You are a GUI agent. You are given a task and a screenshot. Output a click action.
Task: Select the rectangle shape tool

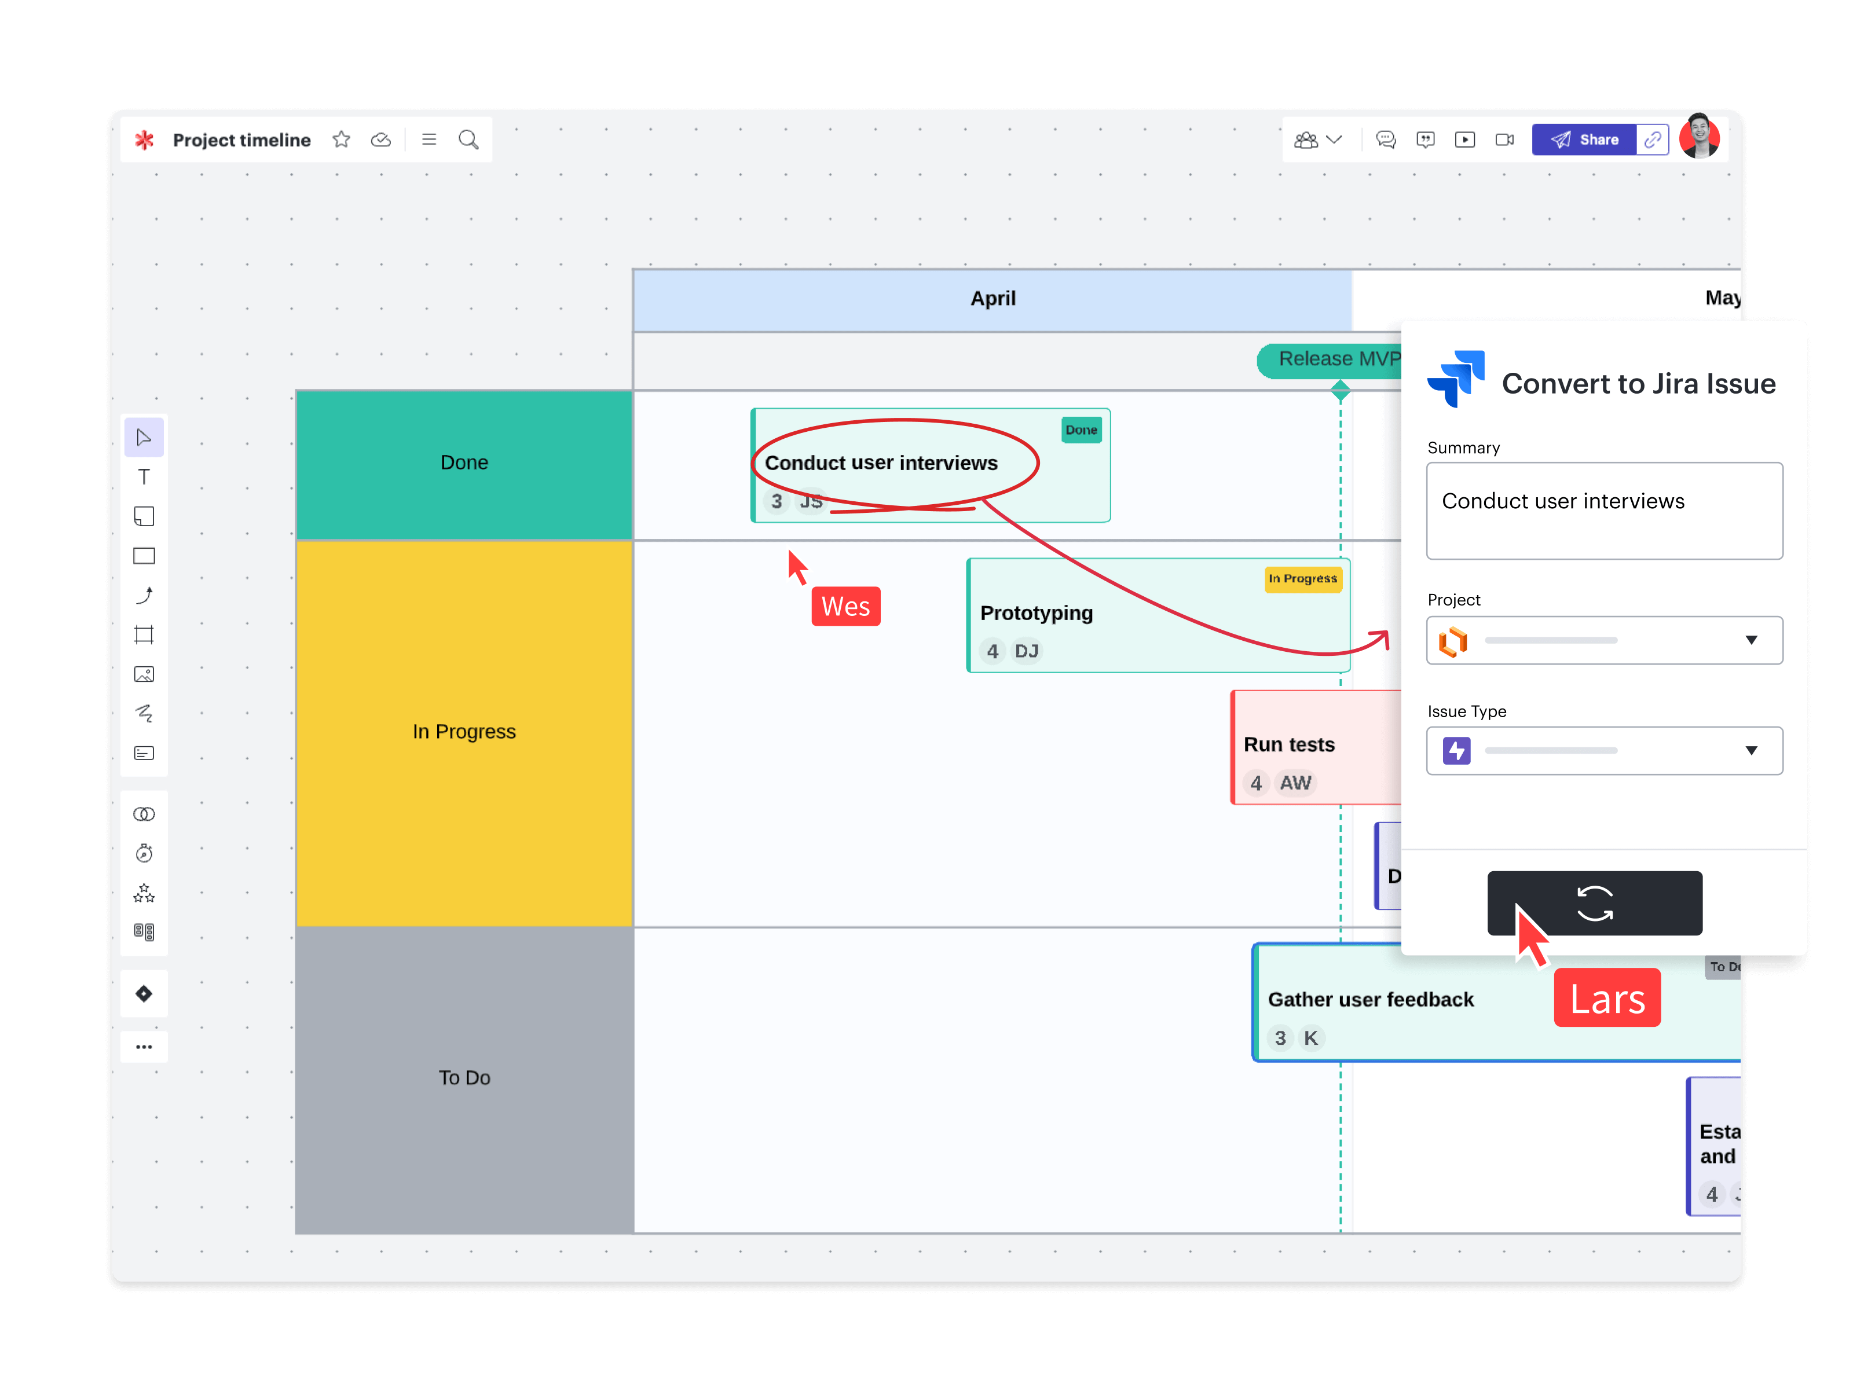tap(144, 556)
